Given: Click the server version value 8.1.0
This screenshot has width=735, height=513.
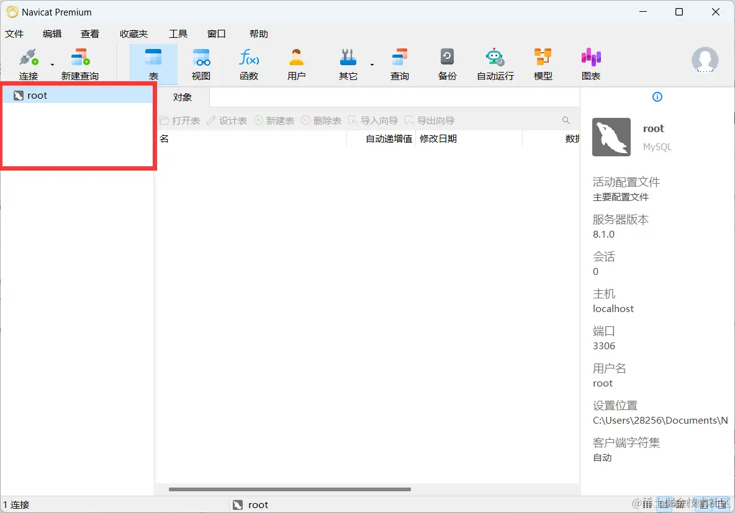Looking at the screenshot, I should point(604,234).
